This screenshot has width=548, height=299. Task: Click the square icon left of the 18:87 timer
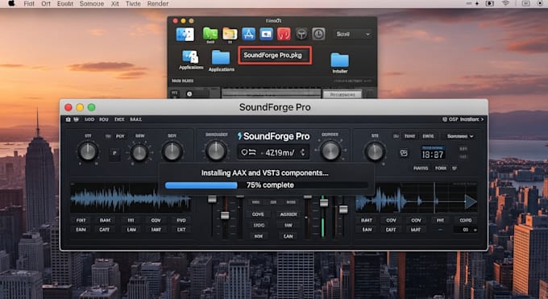[404, 153]
